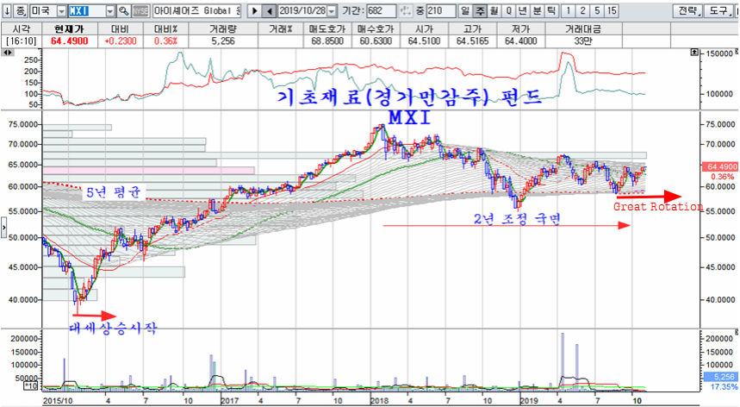Viewport: 740px width, 407px height.
Task: Click the 2017 year marker on time axis
Action: (230, 400)
